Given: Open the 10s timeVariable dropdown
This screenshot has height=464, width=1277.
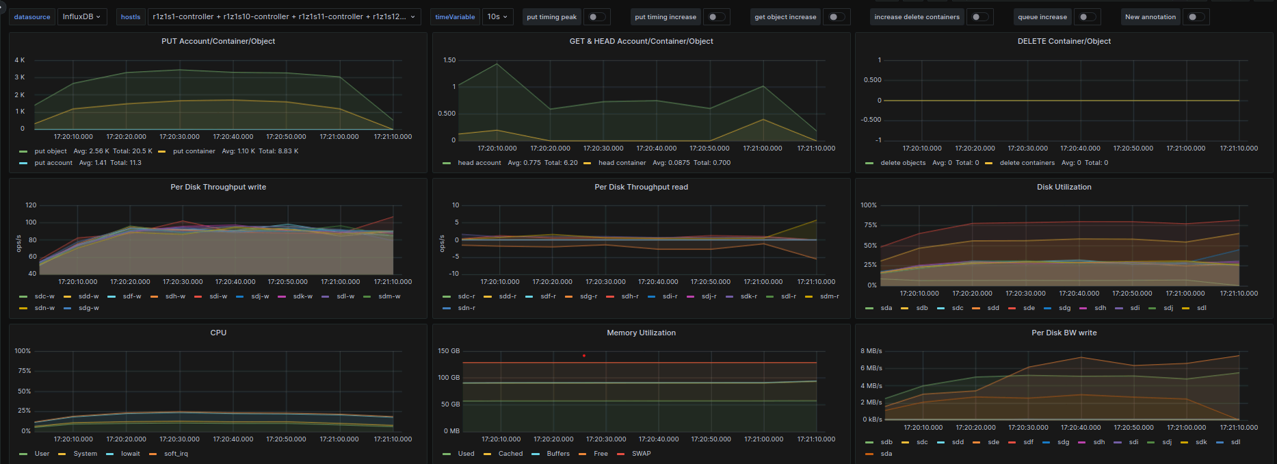Looking at the screenshot, I should pyautogui.click(x=497, y=17).
